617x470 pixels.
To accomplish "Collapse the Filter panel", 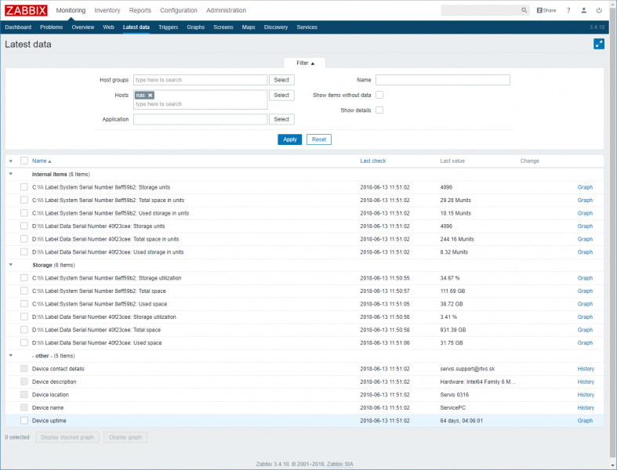I will tap(305, 63).
